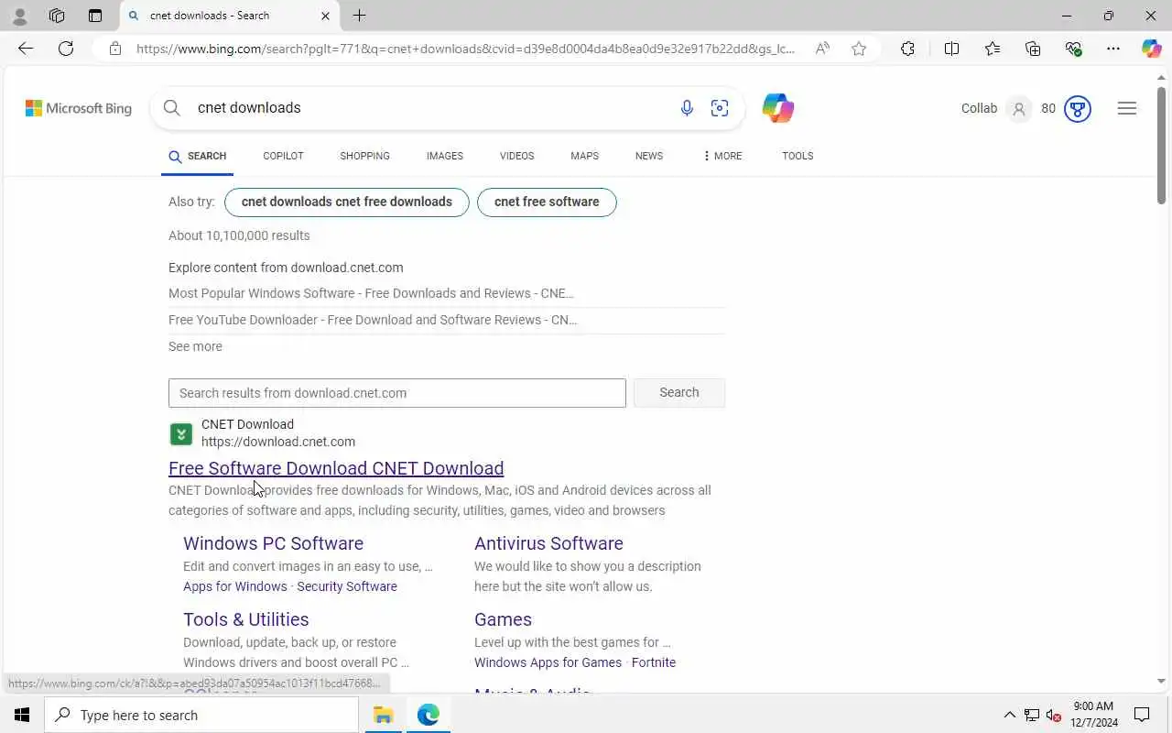1172x733 pixels.
Task: Go back to previous page
Action: 26,49
